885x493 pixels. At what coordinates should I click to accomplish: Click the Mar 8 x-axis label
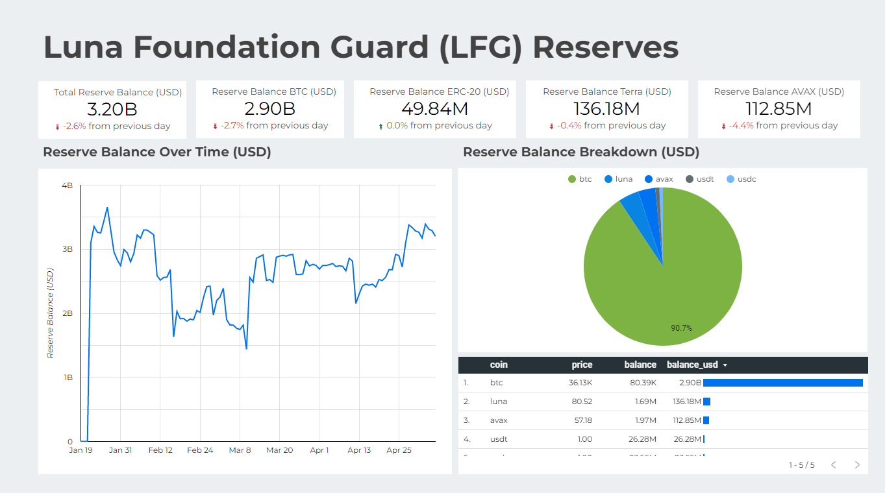pyautogui.click(x=240, y=450)
